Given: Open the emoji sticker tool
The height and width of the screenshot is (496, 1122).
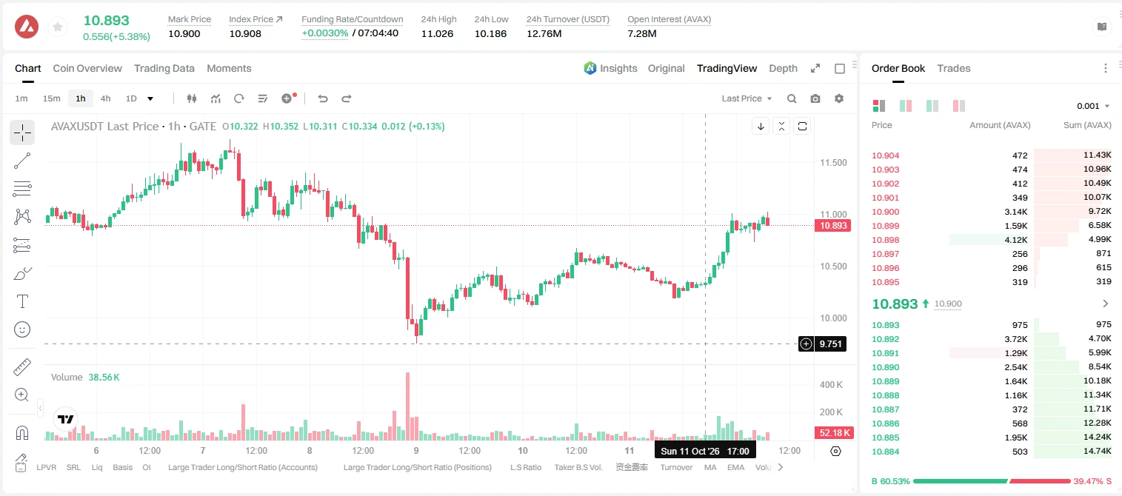Looking at the screenshot, I should [x=22, y=329].
